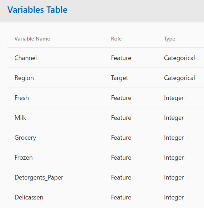Select the Fresh variable name
This screenshot has width=204, height=208.
point(21,98)
